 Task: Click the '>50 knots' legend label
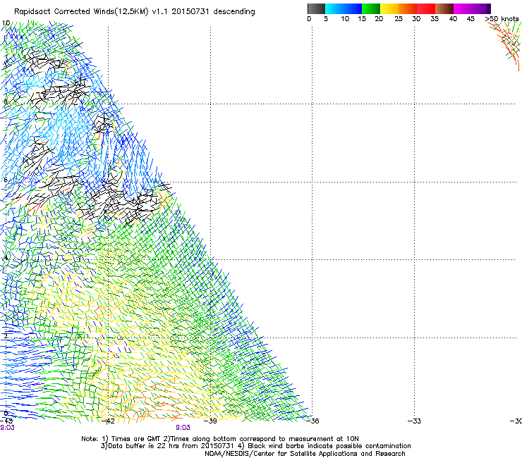(x=502, y=19)
